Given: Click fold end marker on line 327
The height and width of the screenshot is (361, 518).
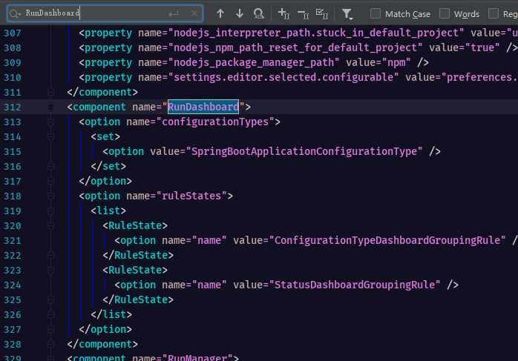Looking at the screenshot, I should [x=50, y=329].
